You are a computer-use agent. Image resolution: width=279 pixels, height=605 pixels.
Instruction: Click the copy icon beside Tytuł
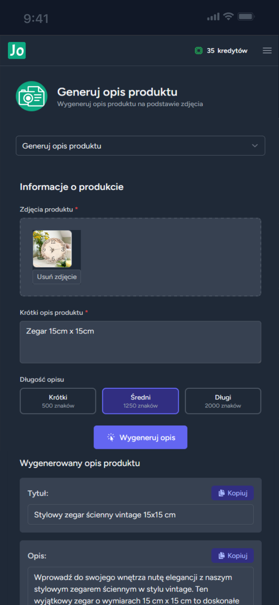[x=219, y=493]
